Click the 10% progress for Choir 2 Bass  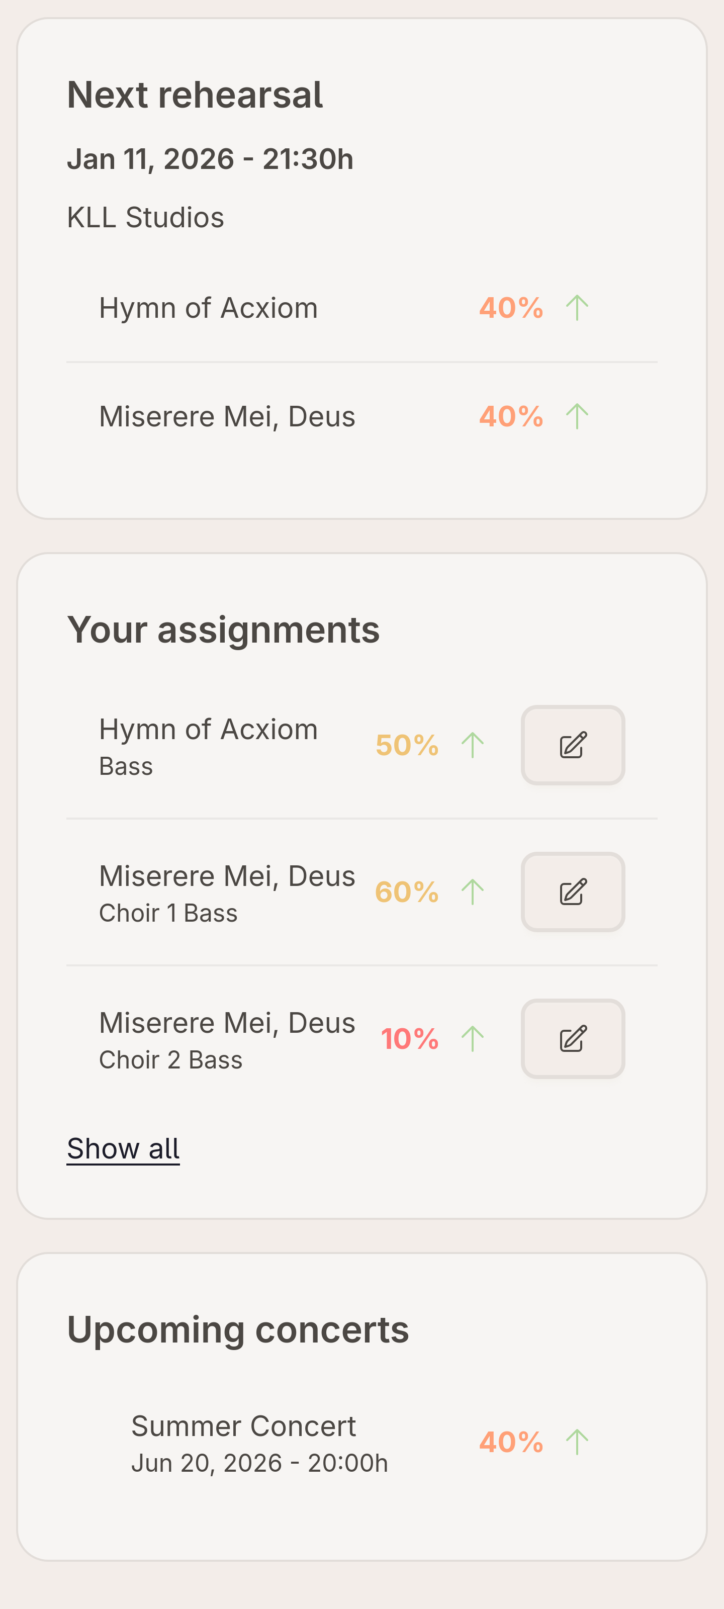click(410, 1039)
